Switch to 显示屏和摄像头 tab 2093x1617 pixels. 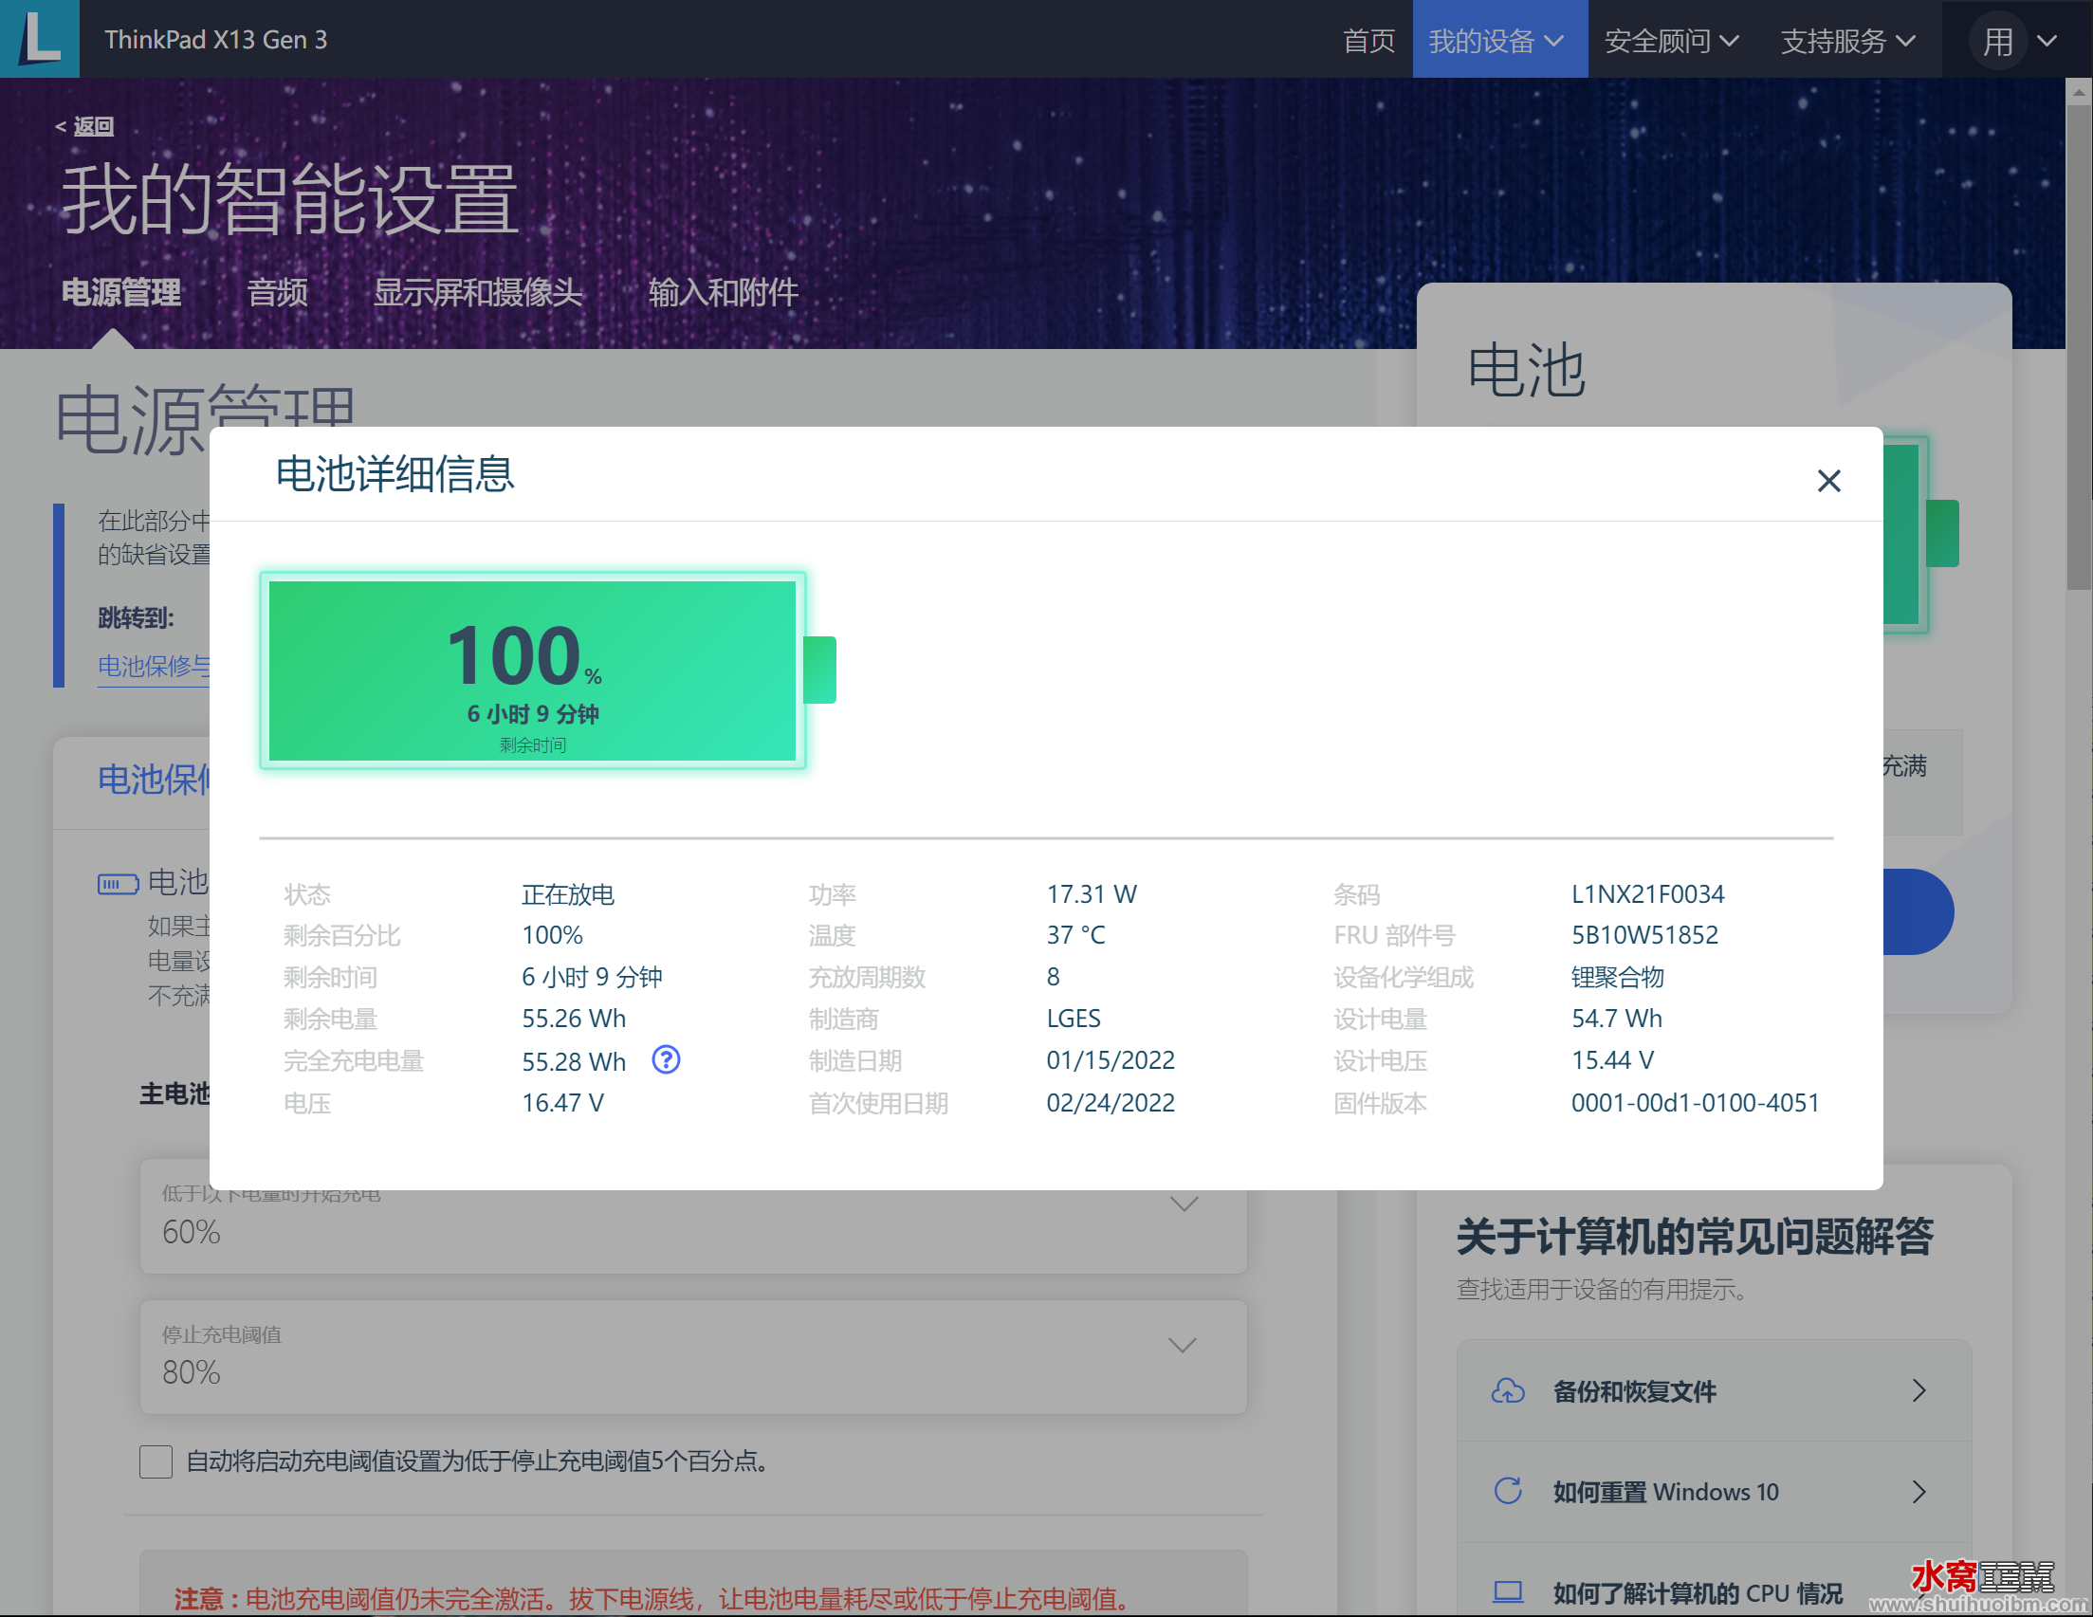477,292
